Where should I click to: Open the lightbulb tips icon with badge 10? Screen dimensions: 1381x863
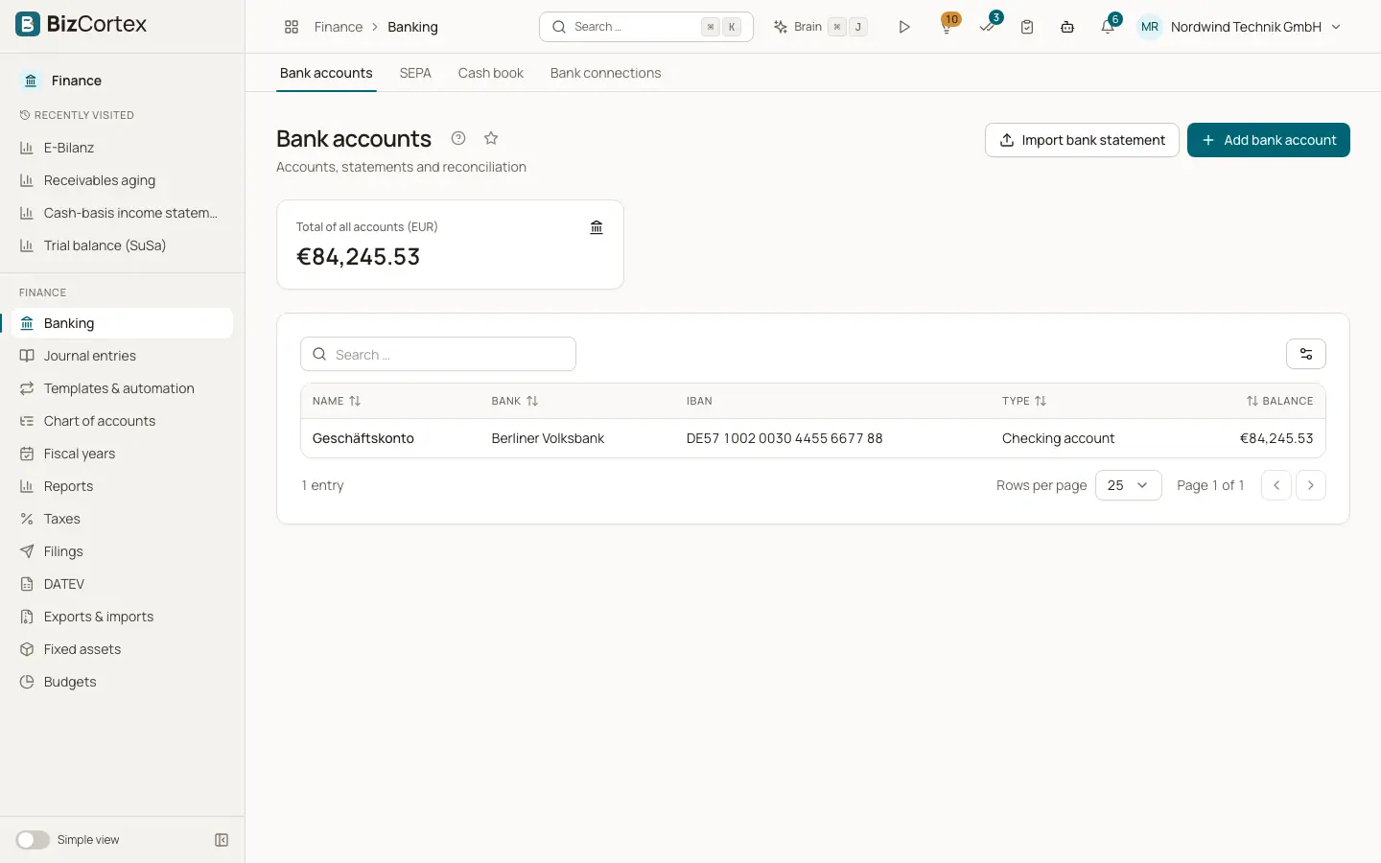[947, 26]
